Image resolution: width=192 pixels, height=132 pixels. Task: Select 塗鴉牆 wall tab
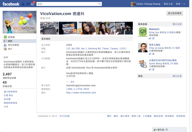coord(11,37)
